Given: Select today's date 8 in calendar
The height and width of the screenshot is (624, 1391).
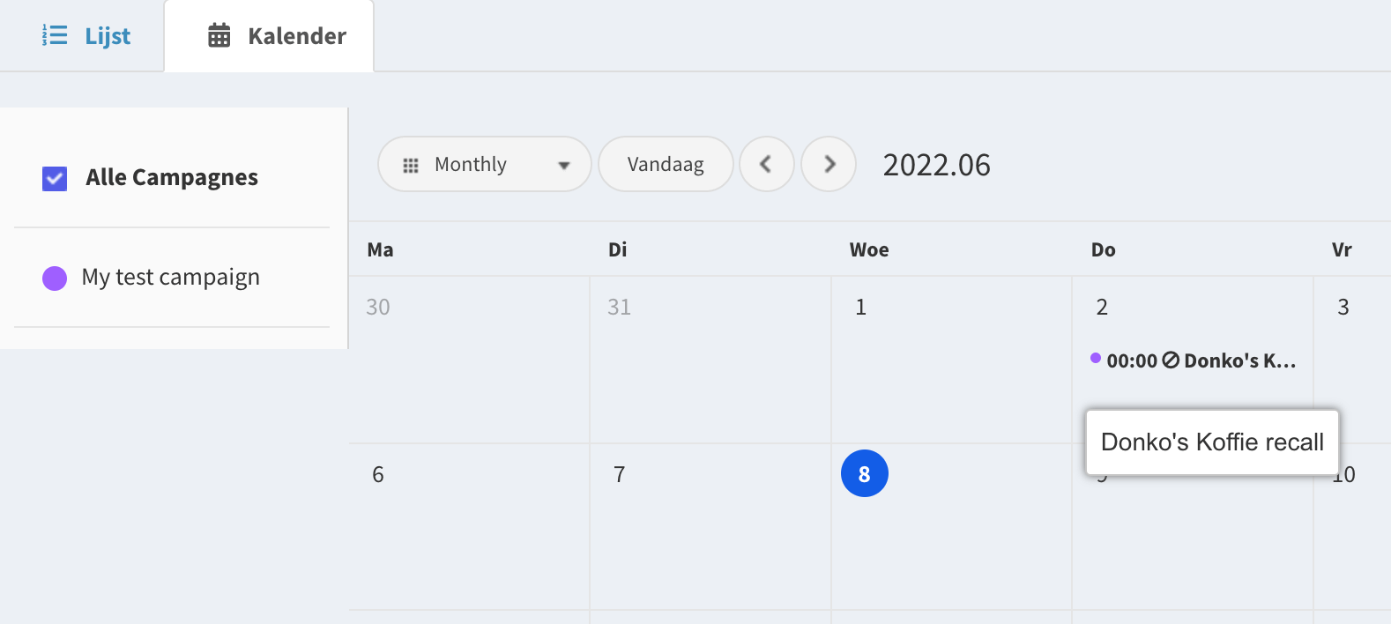Looking at the screenshot, I should click(864, 474).
